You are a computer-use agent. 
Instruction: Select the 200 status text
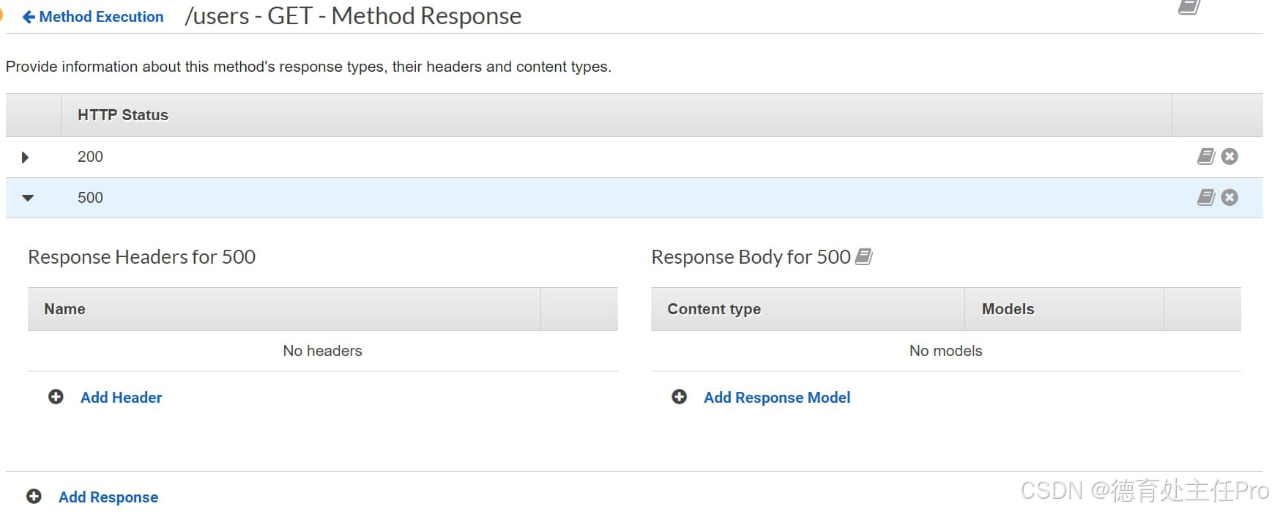[x=90, y=157]
